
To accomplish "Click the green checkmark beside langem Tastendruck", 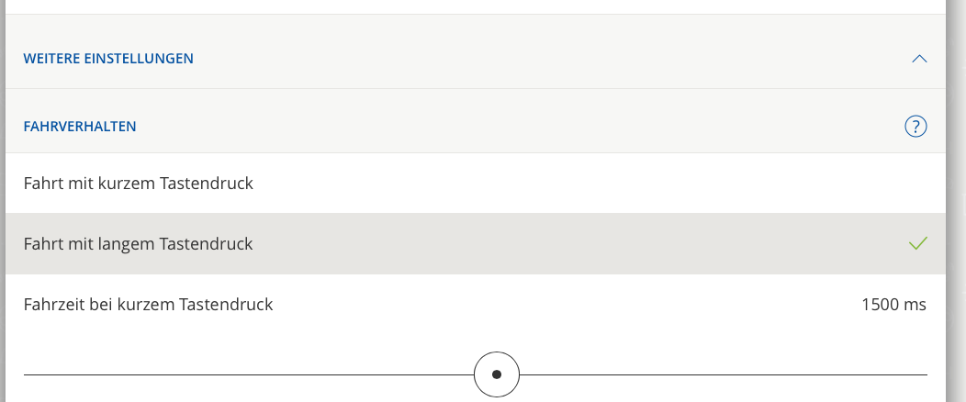I will pyautogui.click(x=917, y=243).
